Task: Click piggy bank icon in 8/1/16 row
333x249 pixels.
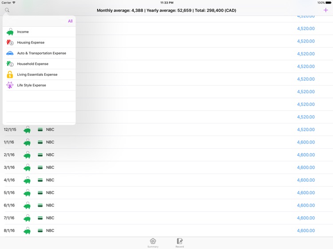Action: pyautogui.click(x=27, y=230)
